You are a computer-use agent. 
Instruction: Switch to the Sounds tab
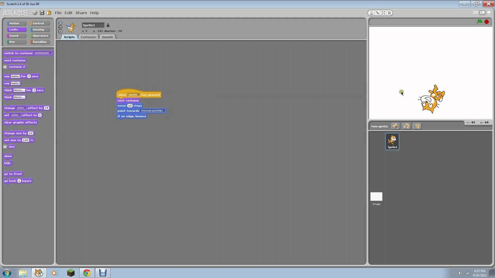[x=108, y=37]
